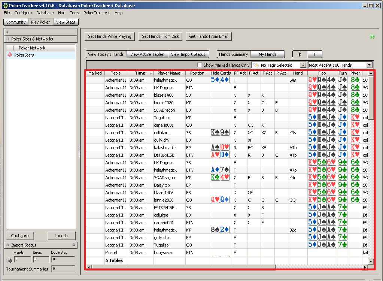
Task: Click the vertical scrollbar thumb
Action: tap(371, 98)
